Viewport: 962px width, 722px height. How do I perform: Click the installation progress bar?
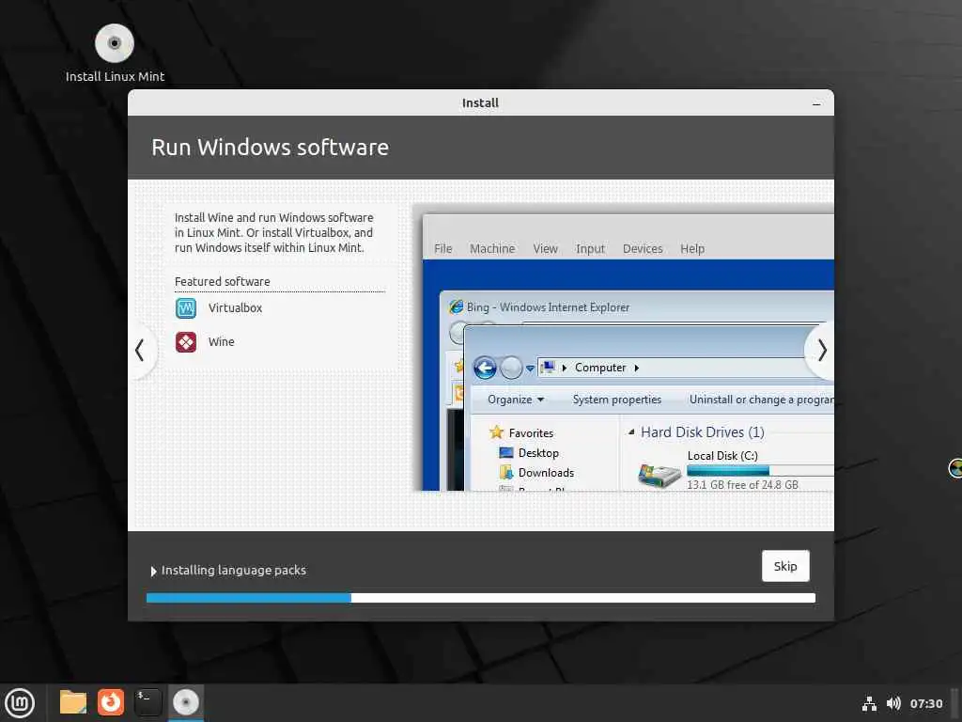480,598
